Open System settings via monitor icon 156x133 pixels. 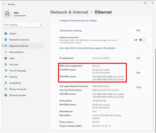coord(6,33)
